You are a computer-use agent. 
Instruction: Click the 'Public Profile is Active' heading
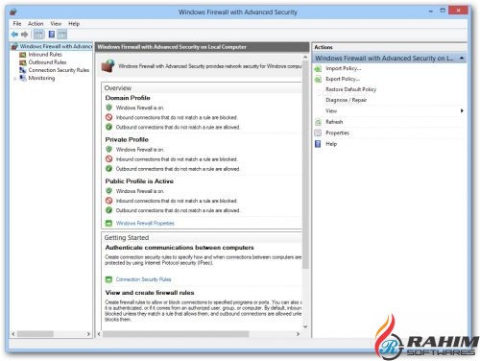pos(139,181)
